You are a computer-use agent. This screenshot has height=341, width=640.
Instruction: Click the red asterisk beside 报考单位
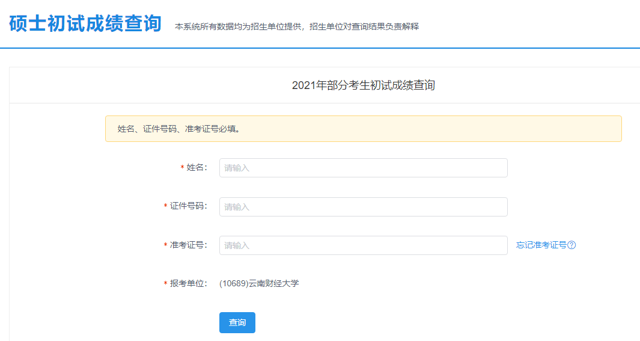166,284
